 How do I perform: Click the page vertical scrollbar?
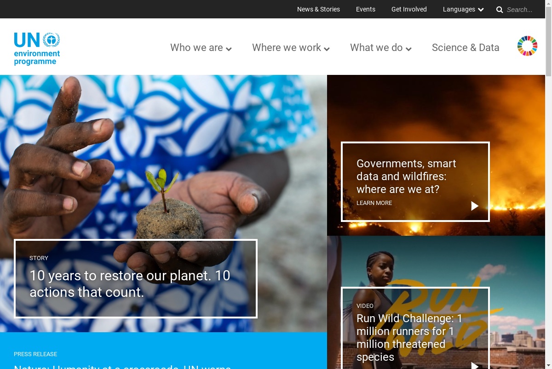[548, 193]
